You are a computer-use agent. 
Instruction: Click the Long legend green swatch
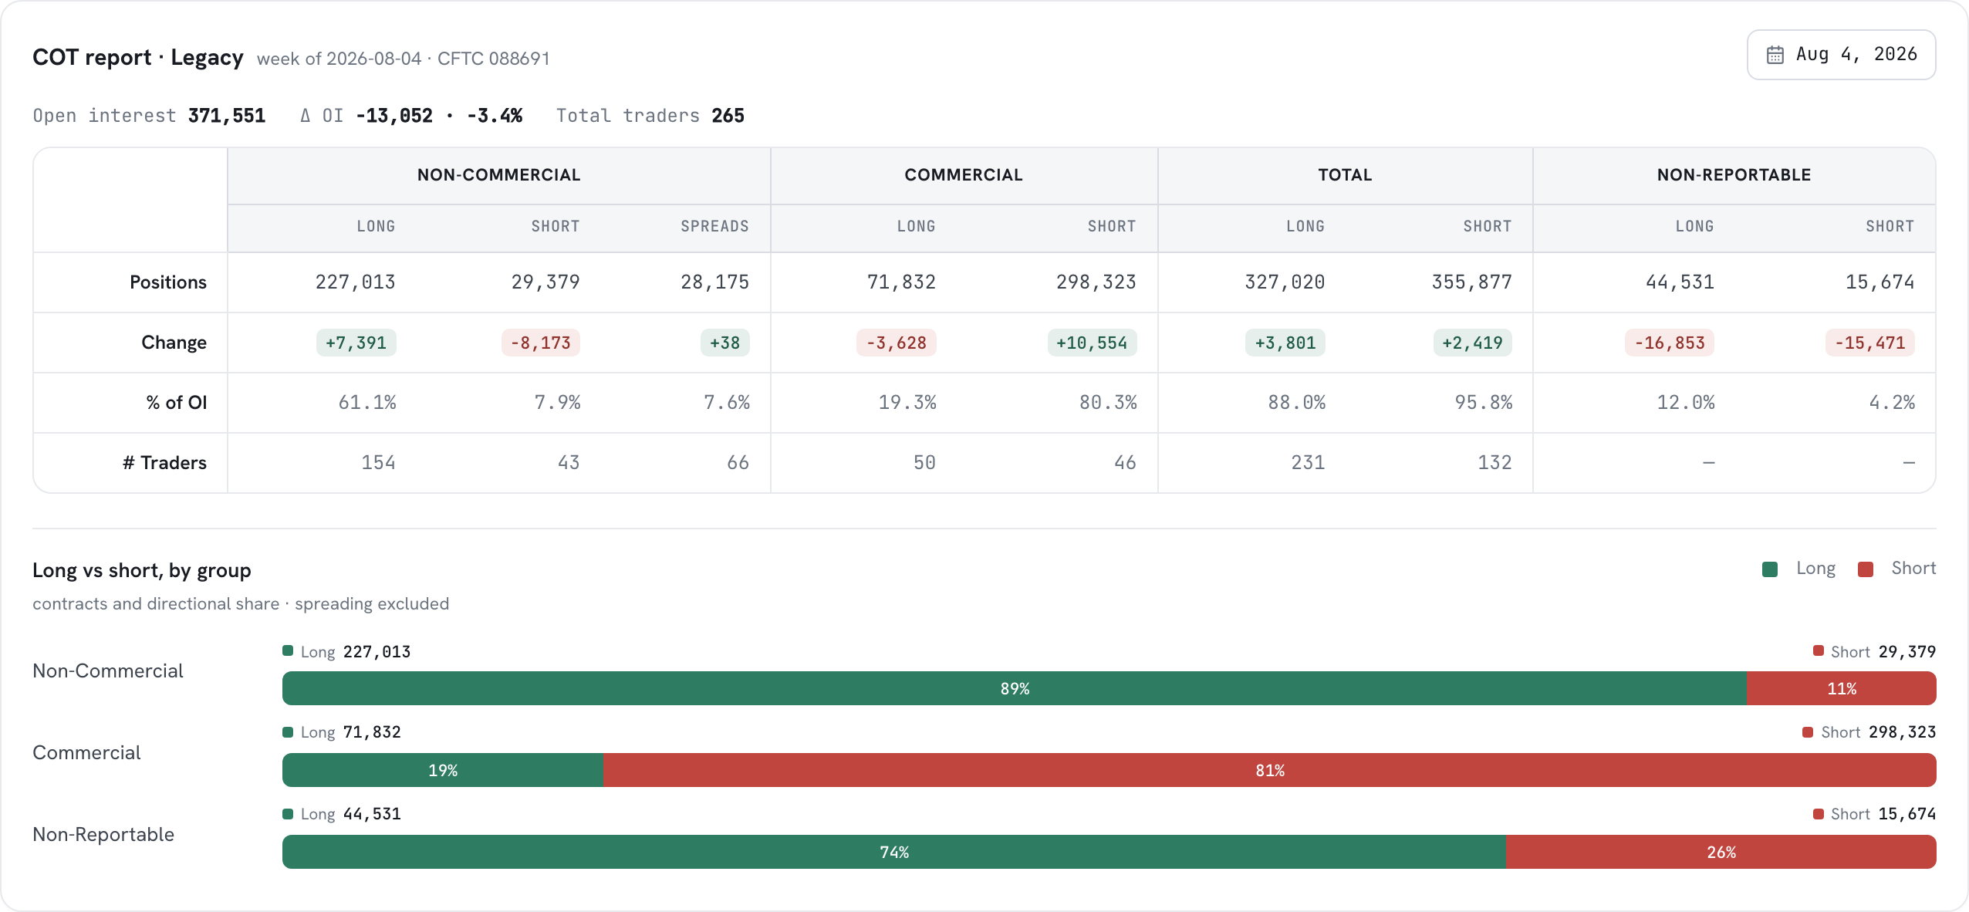[x=1770, y=569]
